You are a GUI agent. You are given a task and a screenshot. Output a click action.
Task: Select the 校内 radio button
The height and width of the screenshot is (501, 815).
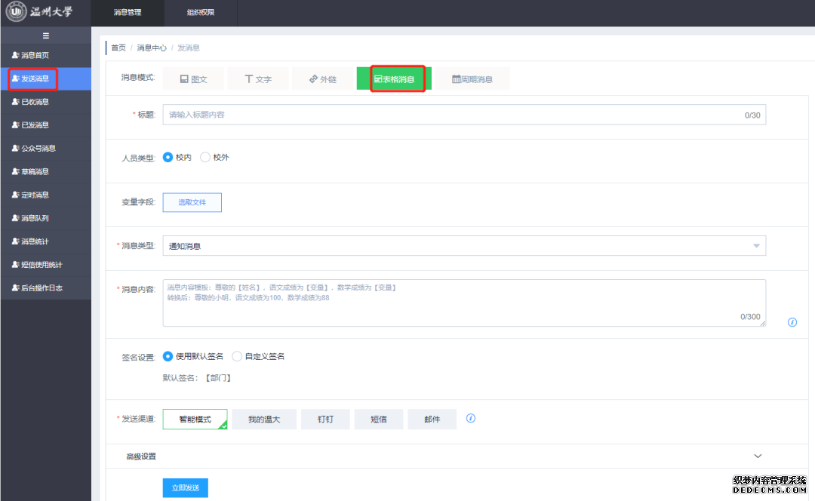168,158
